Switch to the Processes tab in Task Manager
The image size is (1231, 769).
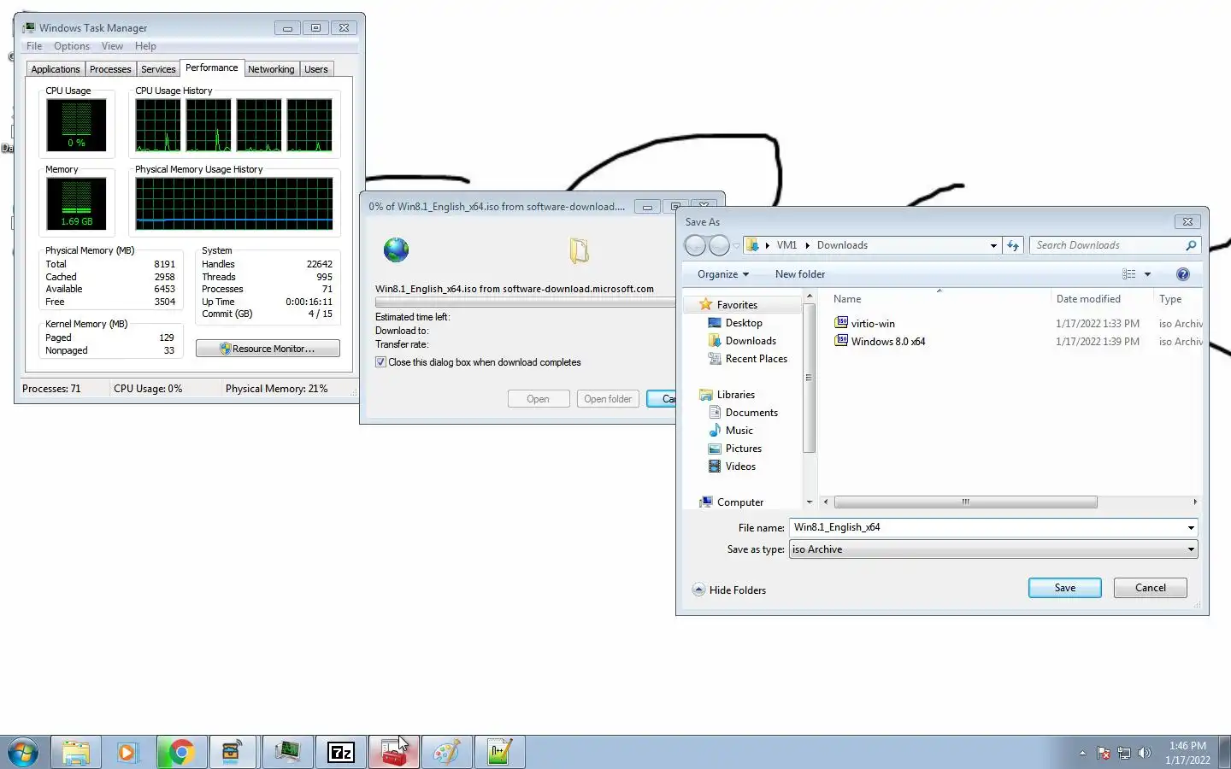(x=110, y=69)
